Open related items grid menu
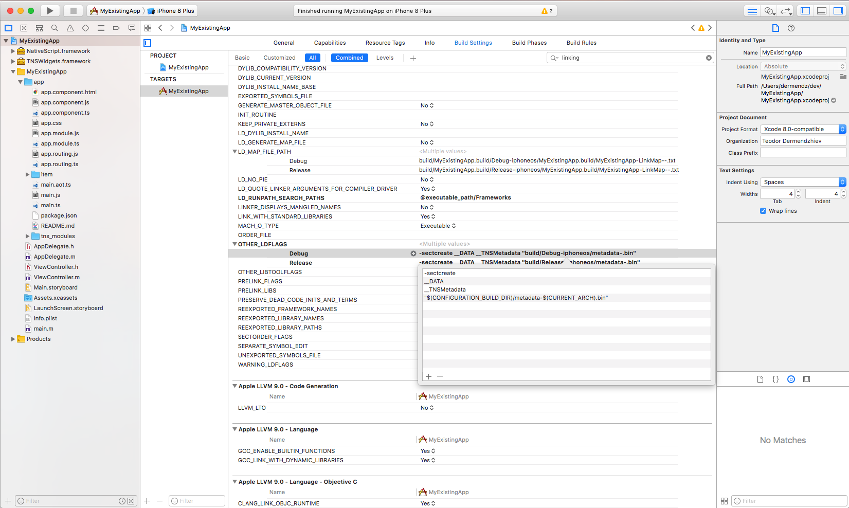 click(x=148, y=28)
